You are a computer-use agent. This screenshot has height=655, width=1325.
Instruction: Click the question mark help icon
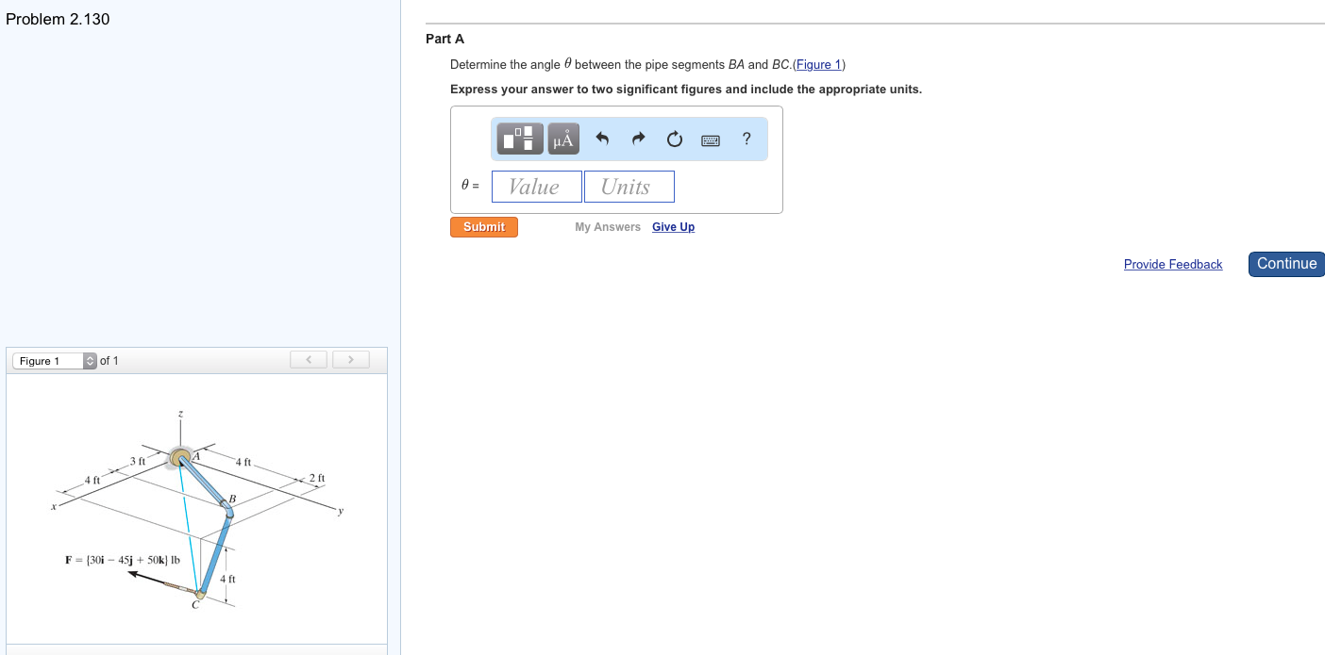coord(746,139)
